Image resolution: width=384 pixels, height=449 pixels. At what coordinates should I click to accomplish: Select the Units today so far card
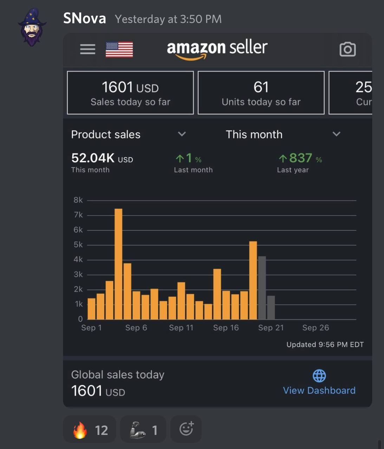tap(261, 93)
